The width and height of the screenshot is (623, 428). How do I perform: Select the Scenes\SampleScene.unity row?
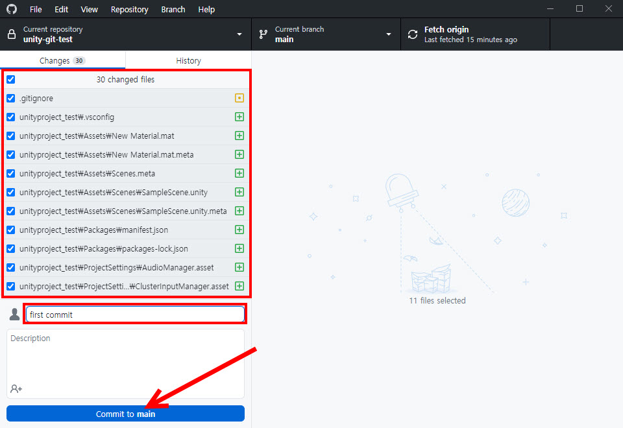pos(127,192)
